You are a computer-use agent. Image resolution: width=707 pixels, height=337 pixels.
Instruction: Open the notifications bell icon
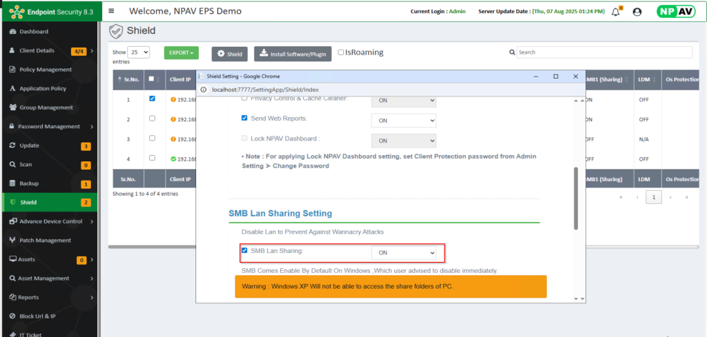pos(616,12)
